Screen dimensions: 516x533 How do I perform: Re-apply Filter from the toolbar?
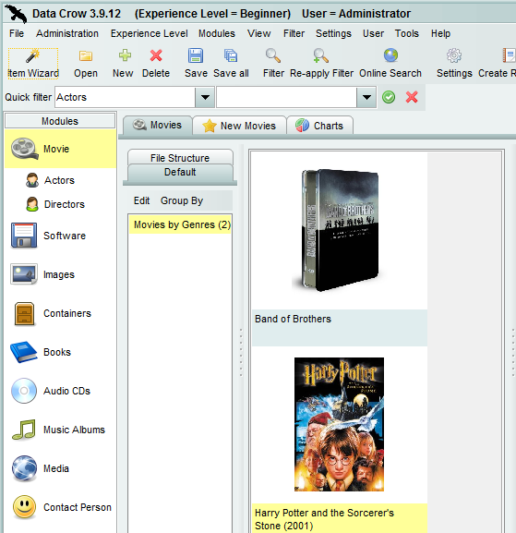pos(321,64)
